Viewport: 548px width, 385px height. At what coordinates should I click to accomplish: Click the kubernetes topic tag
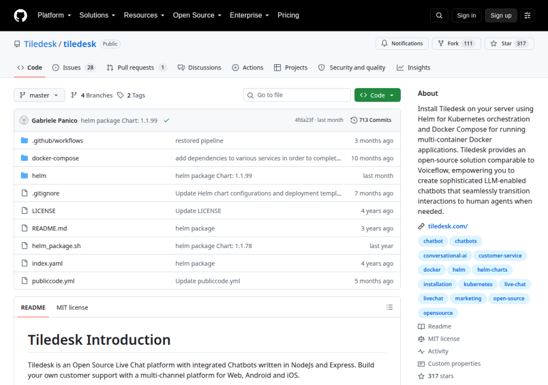[x=478, y=284]
